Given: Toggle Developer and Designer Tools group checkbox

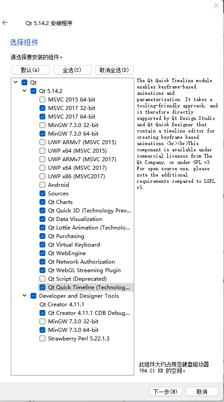Looking at the screenshot, I should tap(33, 296).
